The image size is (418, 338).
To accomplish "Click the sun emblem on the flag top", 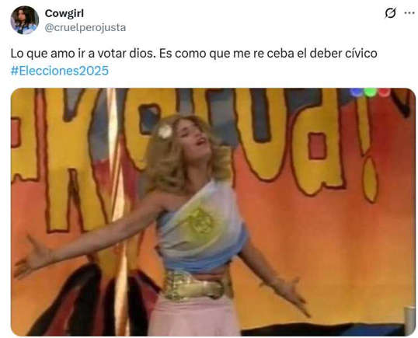I will point(200,220).
